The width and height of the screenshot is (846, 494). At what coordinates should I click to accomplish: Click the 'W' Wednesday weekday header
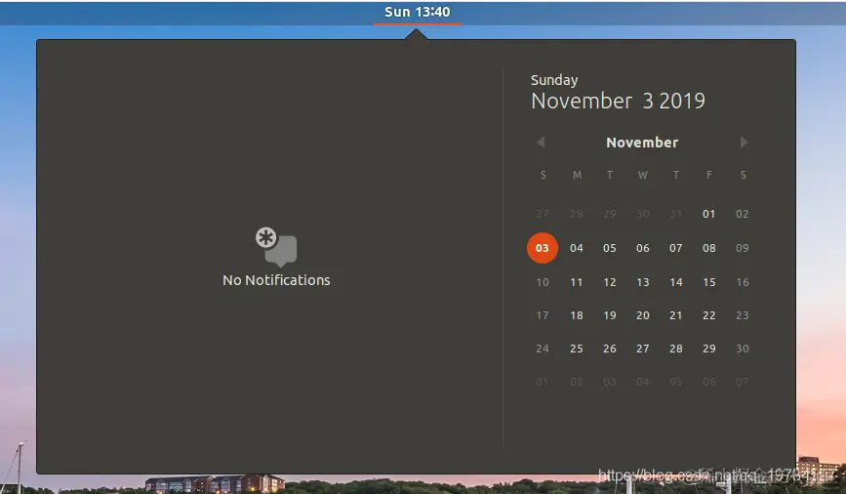(x=643, y=175)
